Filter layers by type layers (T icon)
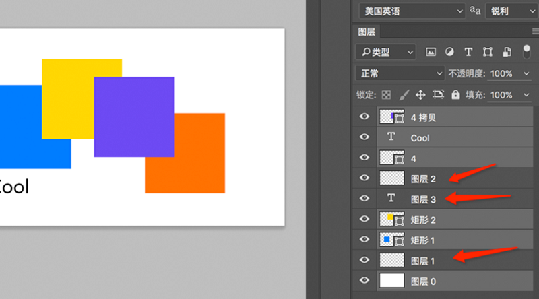Image resolution: width=539 pixels, height=299 pixels. 468,52
